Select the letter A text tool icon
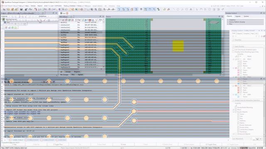266x149 pixels. [191, 9]
